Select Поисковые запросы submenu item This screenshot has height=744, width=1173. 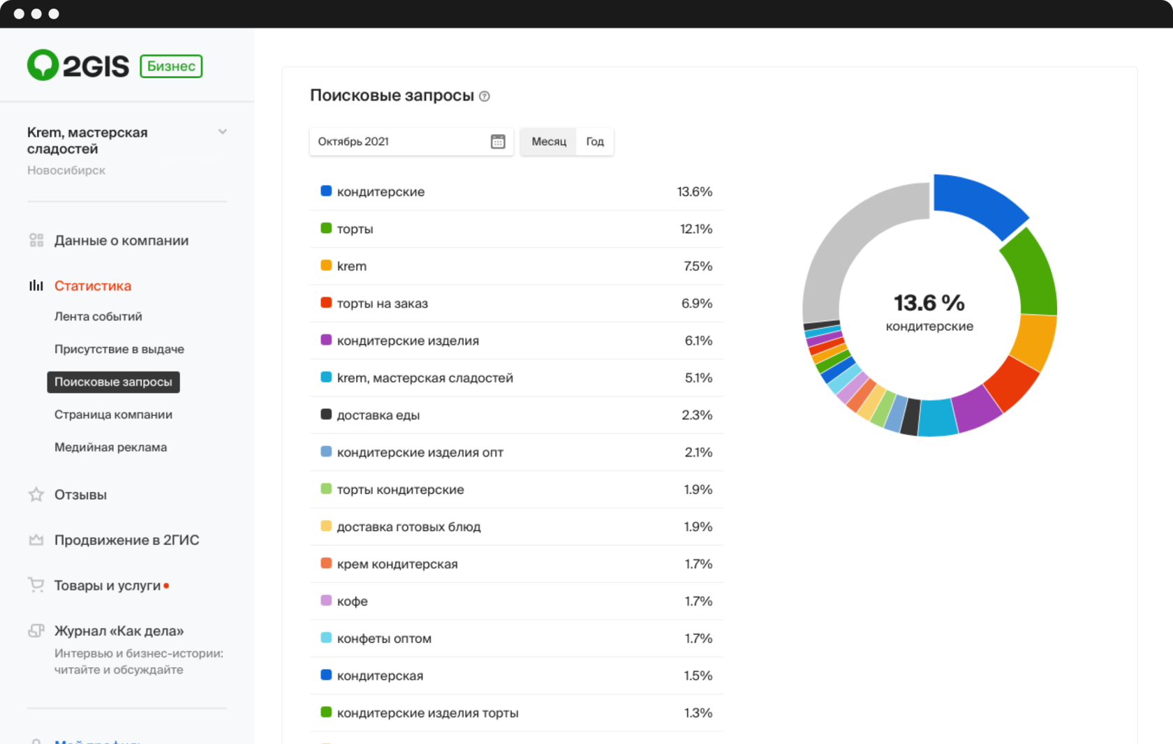[x=113, y=382]
